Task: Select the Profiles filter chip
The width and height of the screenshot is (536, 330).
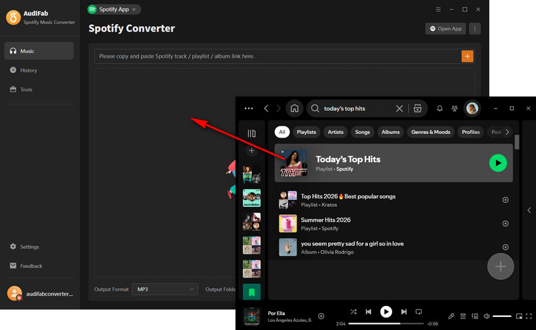Action: [x=471, y=132]
